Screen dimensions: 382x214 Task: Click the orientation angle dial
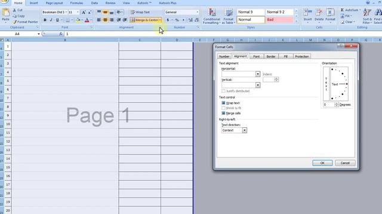click(x=340, y=84)
